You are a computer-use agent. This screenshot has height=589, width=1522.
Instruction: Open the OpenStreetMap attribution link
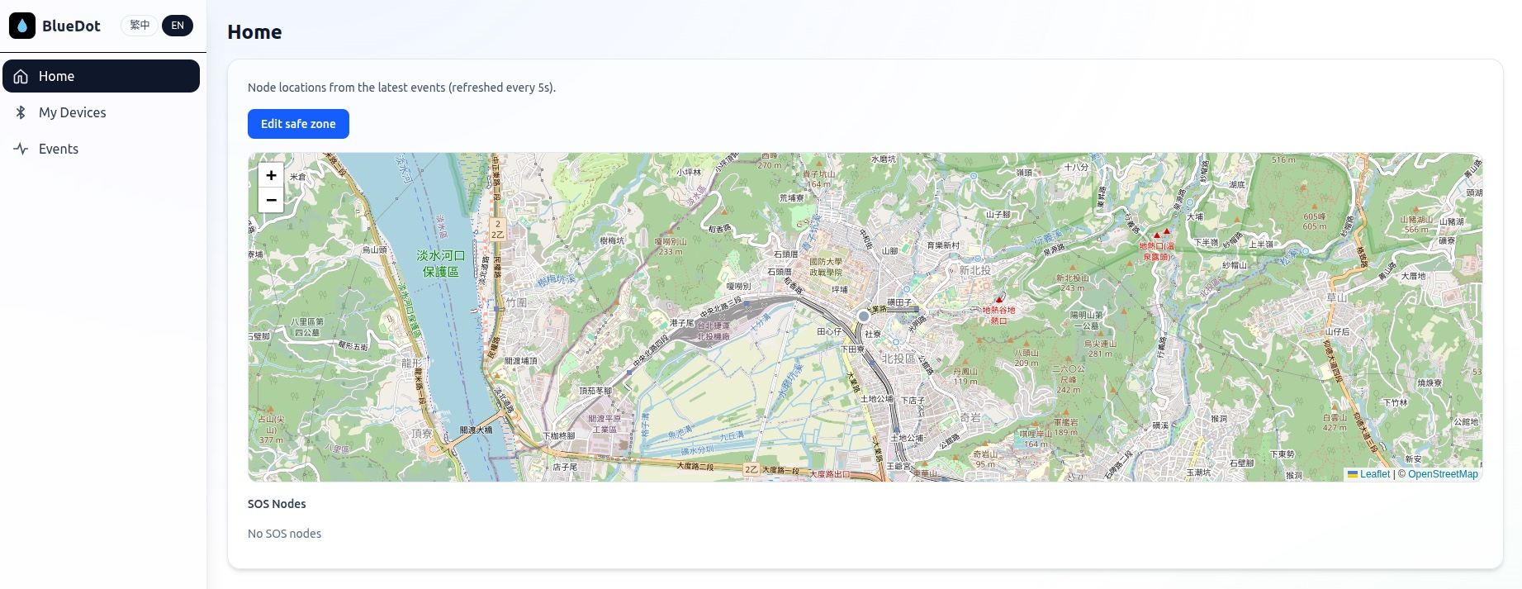coord(1443,474)
